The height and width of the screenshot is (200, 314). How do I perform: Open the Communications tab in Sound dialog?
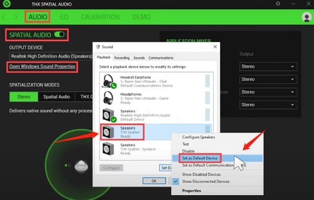tap(161, 58)
